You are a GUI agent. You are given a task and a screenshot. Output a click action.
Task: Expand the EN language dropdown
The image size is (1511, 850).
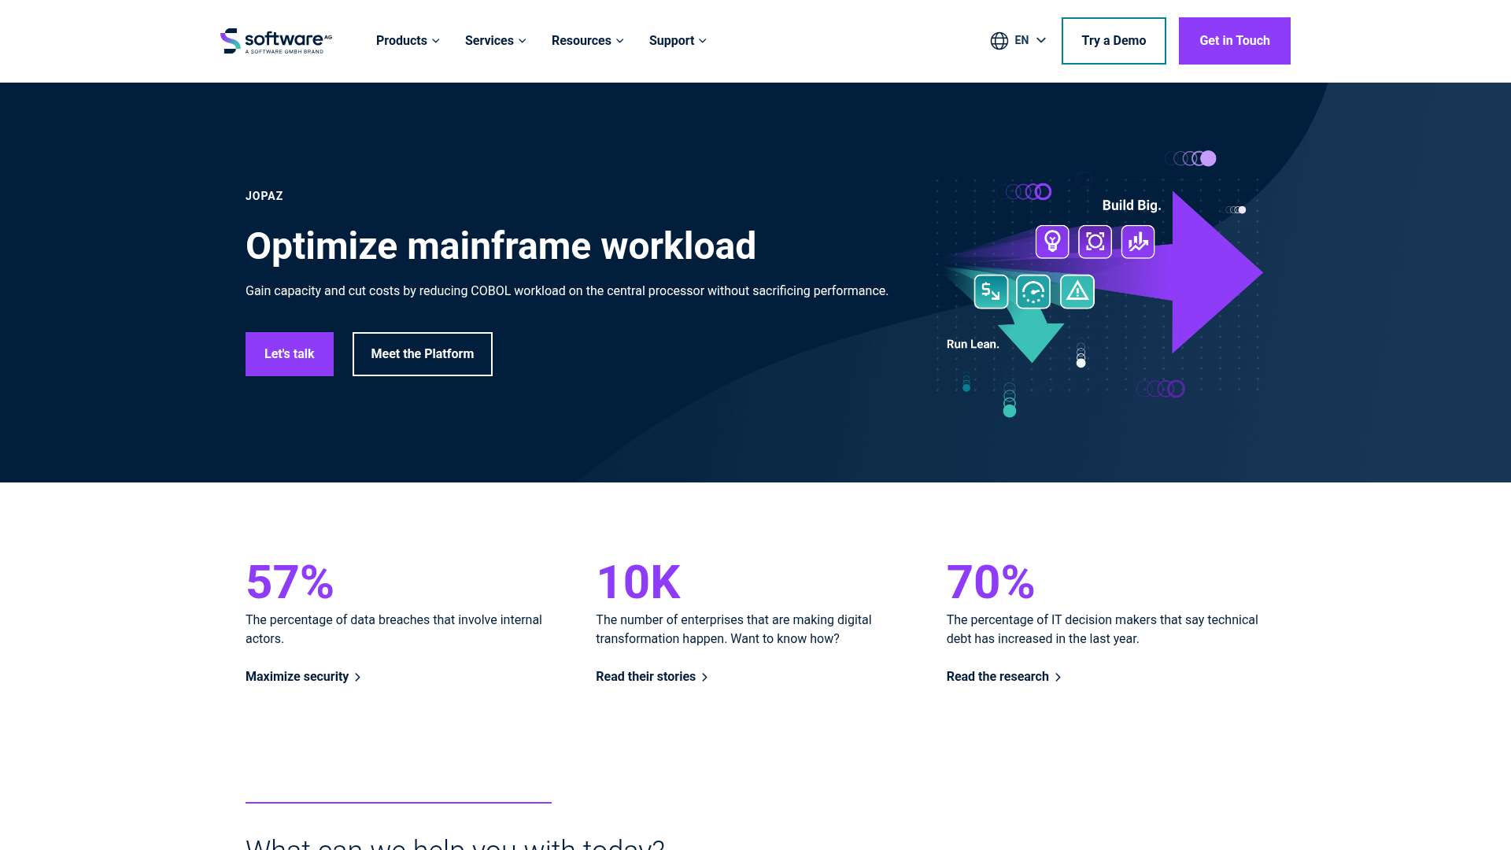pyautogui.click(x=1027, y=40)
